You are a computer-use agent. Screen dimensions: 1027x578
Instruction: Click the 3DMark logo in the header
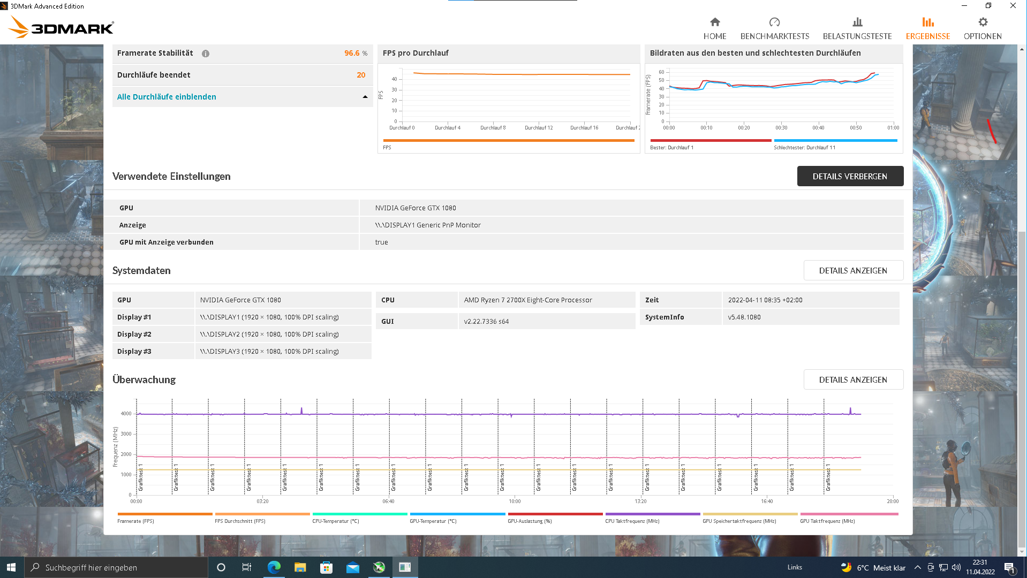pos(62,27)
